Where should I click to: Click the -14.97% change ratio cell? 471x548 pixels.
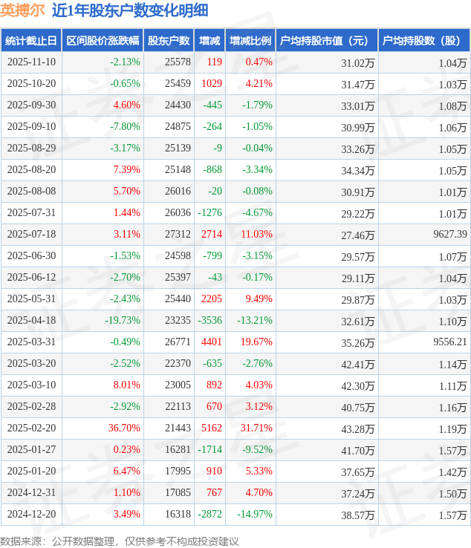pos(255,515)
